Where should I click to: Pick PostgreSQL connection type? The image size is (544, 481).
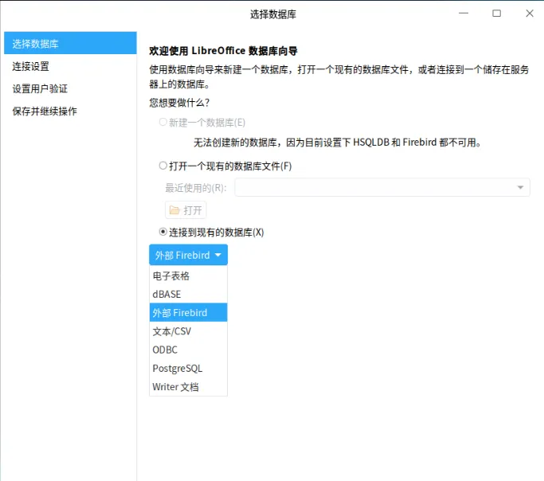(189, 368)
